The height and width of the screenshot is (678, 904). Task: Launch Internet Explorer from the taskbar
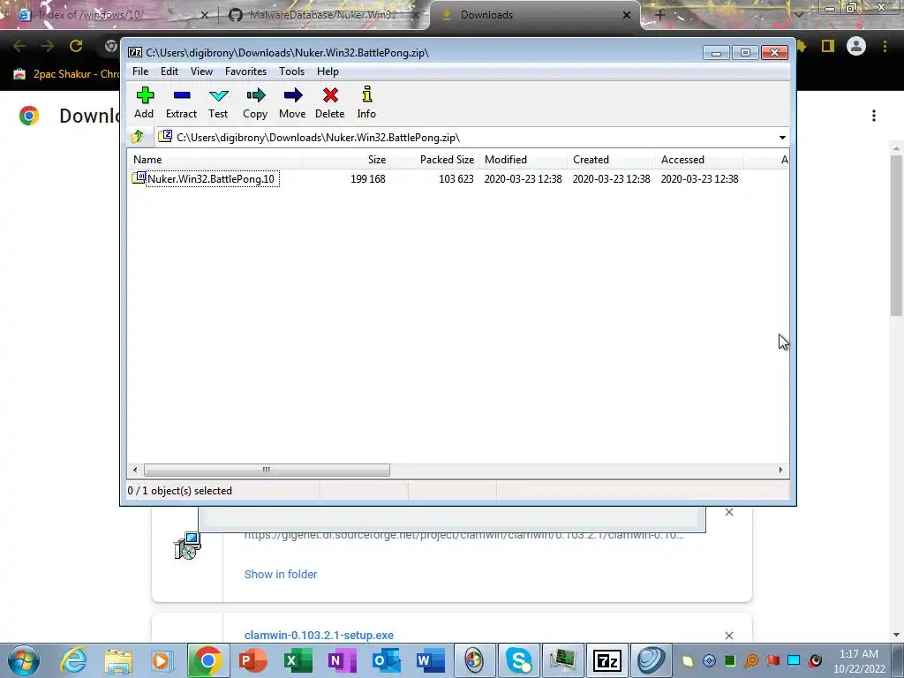click(x=74, y=660)
